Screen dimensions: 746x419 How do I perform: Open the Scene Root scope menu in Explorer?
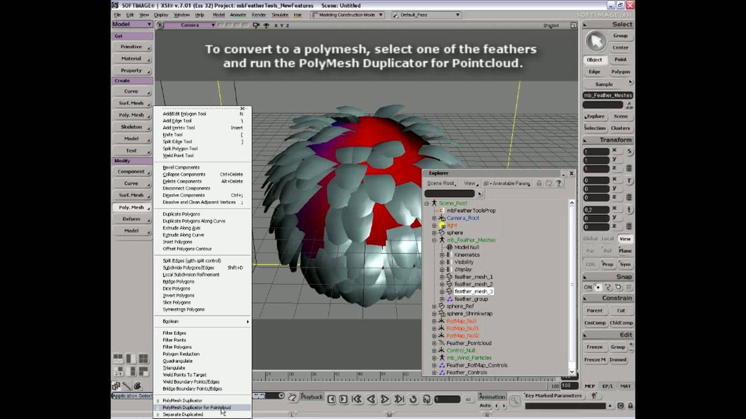[441, 183]
